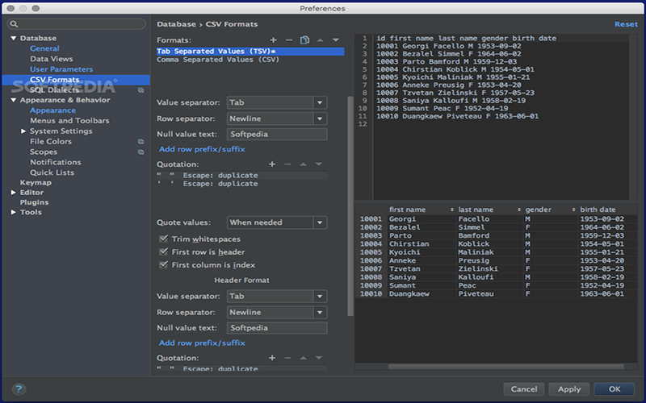Expand the Editor section
This screenshot has width=646, height=403.
[x=14, y=193]
